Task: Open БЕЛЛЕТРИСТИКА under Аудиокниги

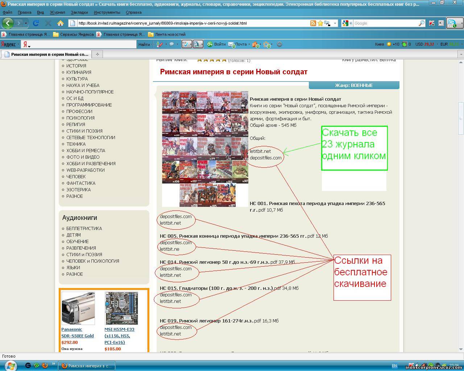Action: pyautogui.click(x=84, y=228)
